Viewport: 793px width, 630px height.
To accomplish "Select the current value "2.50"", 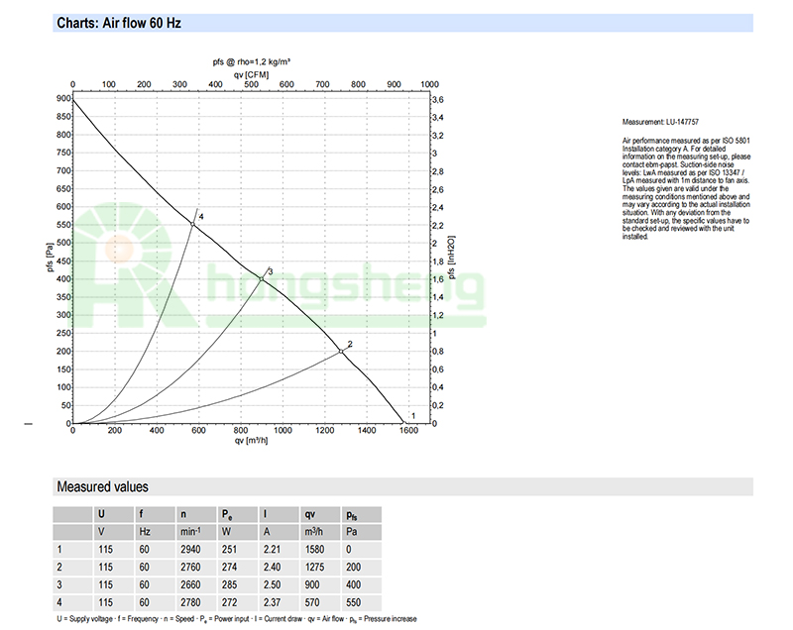I will pyautogui.click(x=272, y=585).
